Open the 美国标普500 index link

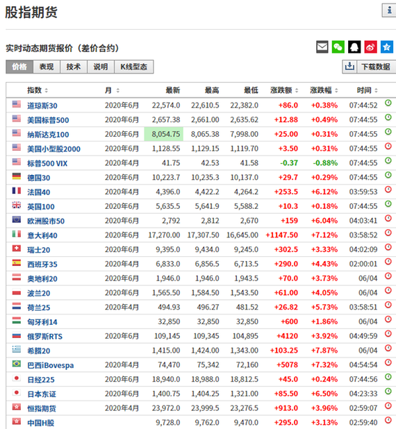[x=48, y=120]
